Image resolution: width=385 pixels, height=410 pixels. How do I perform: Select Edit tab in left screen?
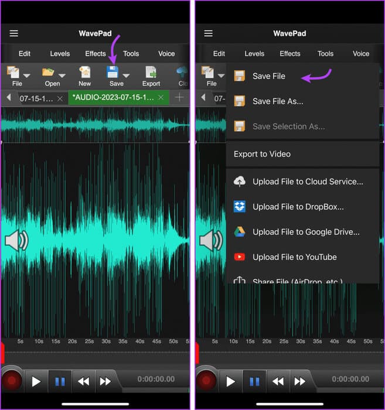25,54
